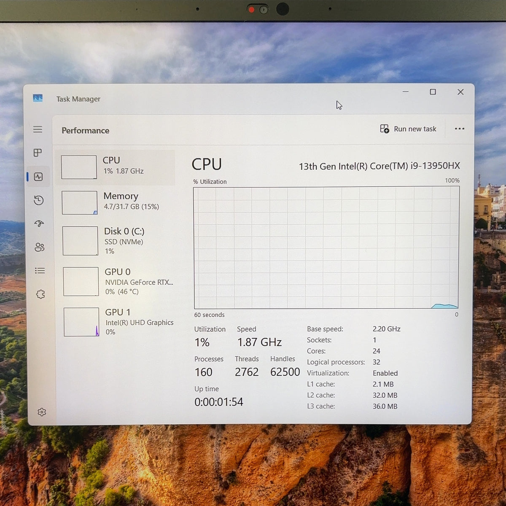This screenshot has height=506, width=506.
Task: Click the 2762 threads value
Action: coord(247,372)
